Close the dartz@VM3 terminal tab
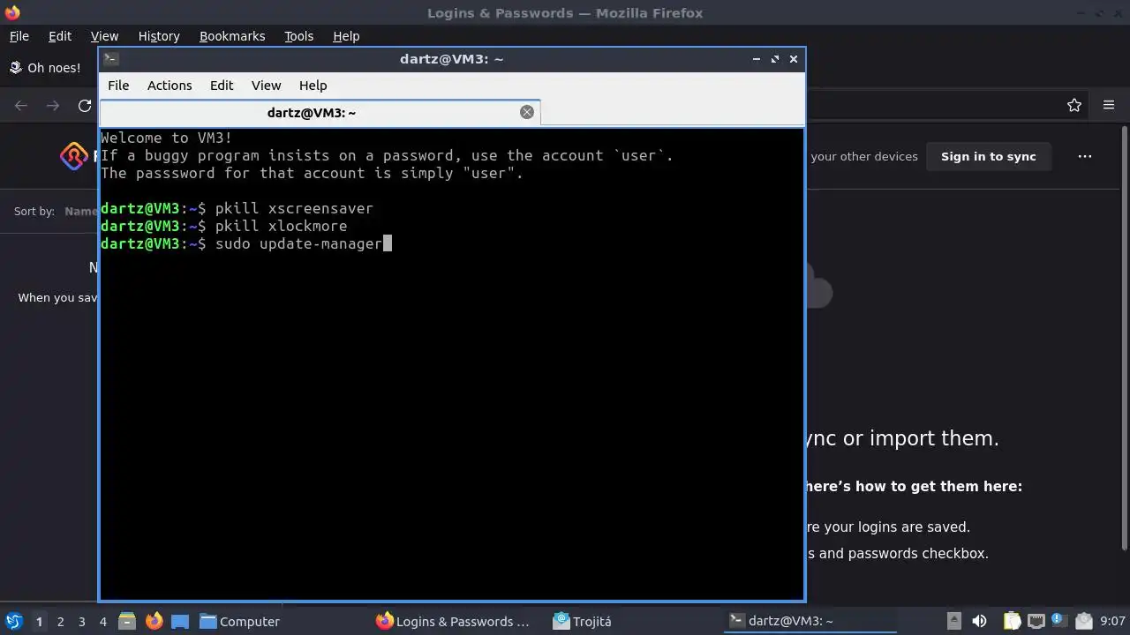Screen dimensions: 1130x635 point(527,112)
